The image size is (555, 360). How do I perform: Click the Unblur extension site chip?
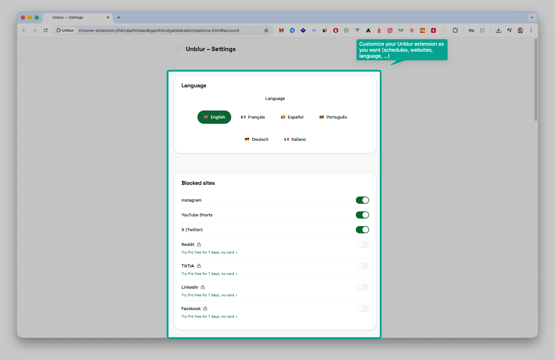point(65,30)
